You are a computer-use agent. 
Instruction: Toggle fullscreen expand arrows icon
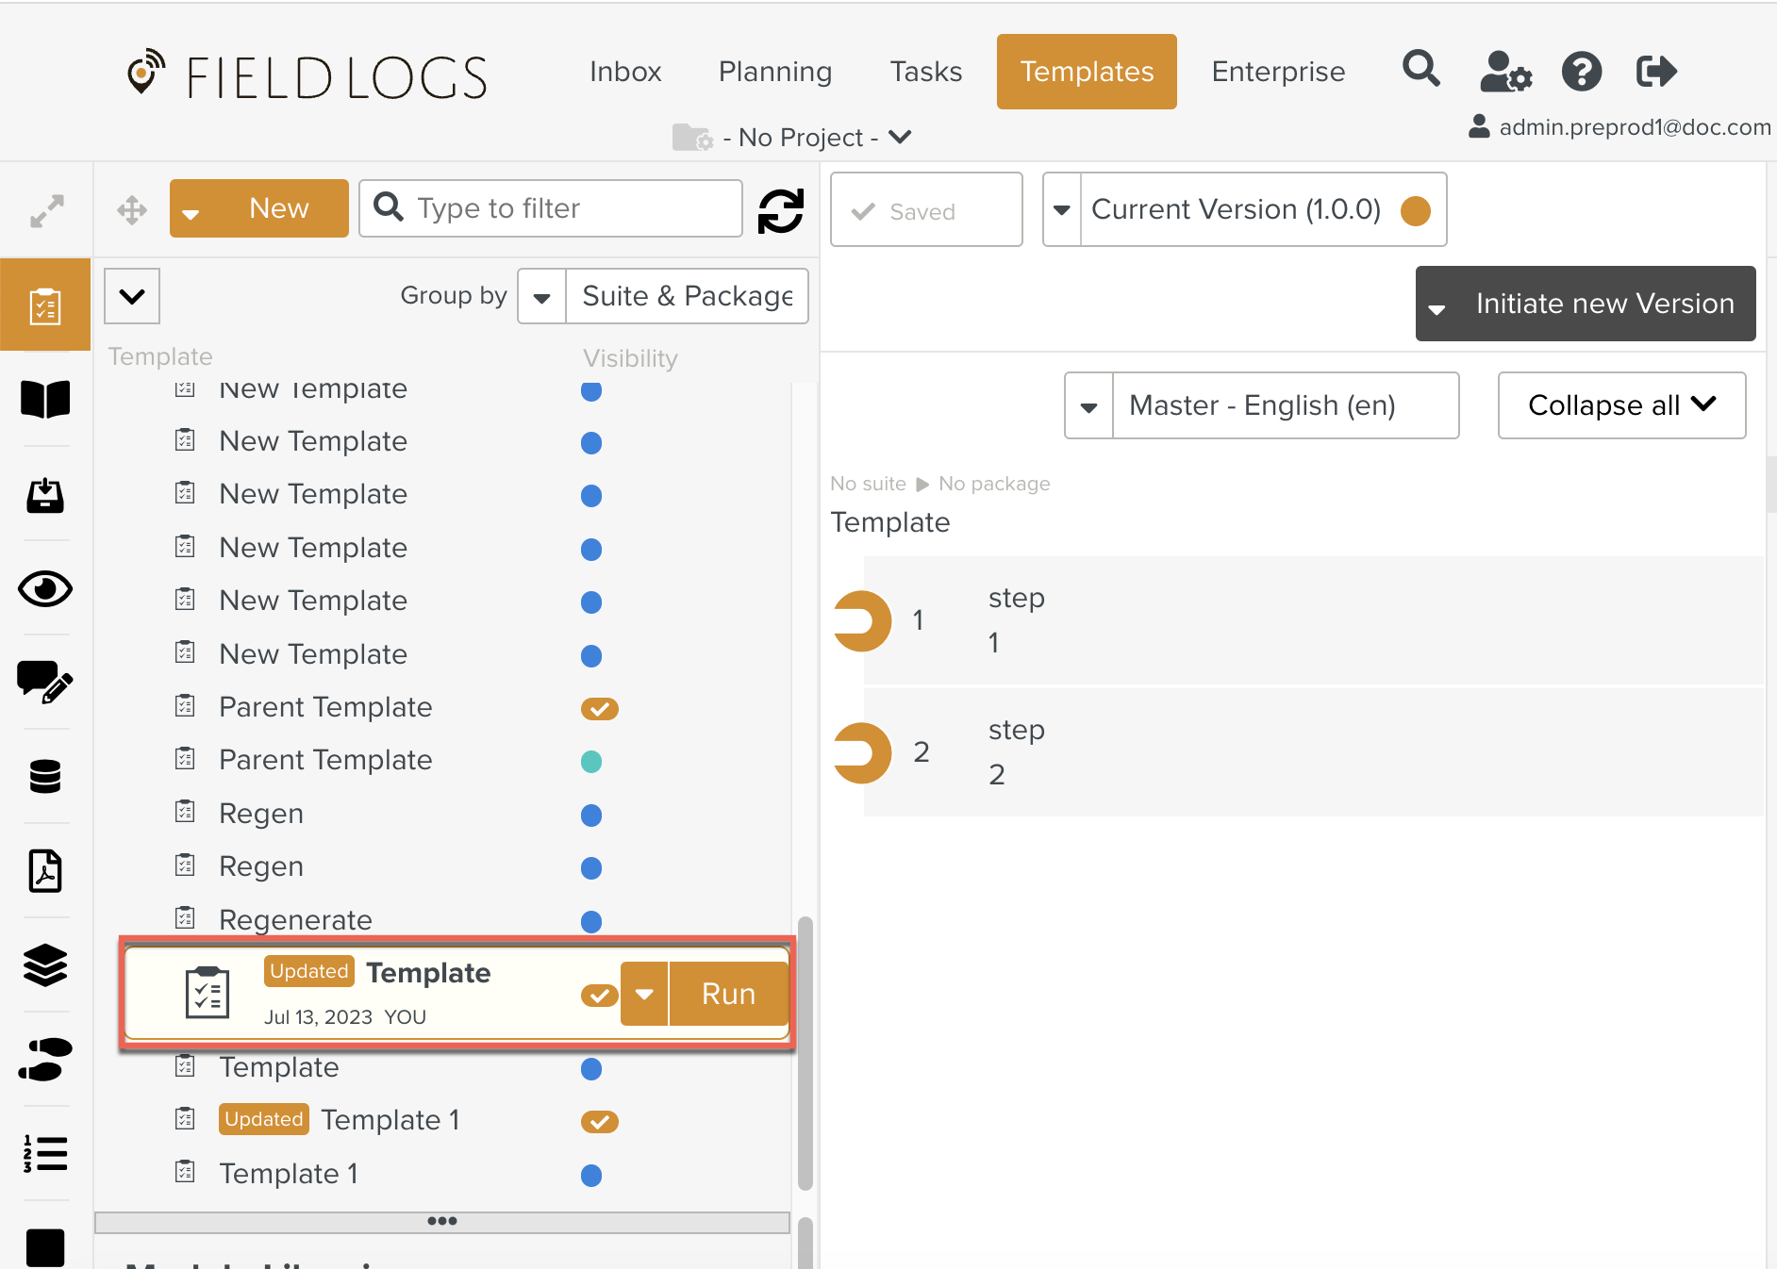tap(46, 210)
